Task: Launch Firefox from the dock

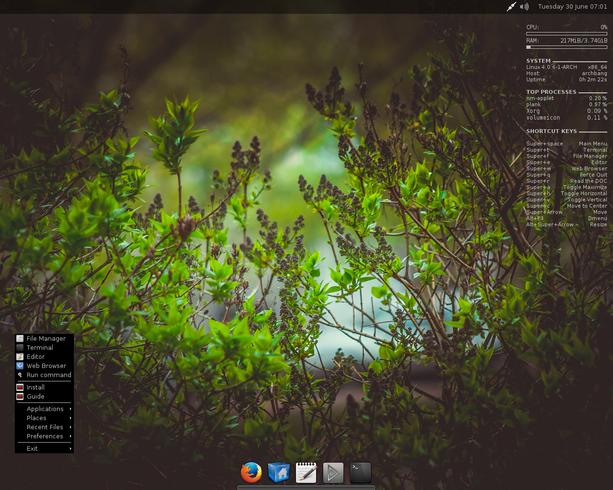Action: (251, 472)
